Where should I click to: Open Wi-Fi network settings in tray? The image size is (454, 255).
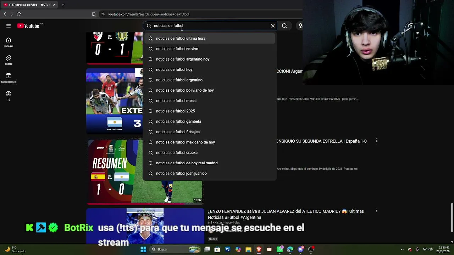(x=425, y=249)
